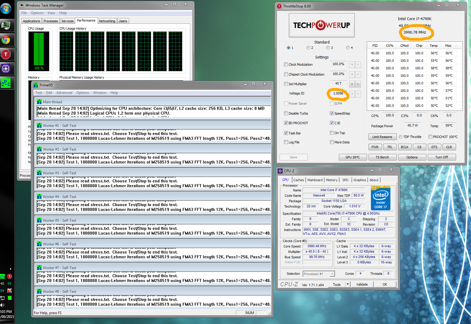Click the ThrottleStop title bar icon
Image resolution: width=471 pixels, height=324 pixels.
(280, 6)
